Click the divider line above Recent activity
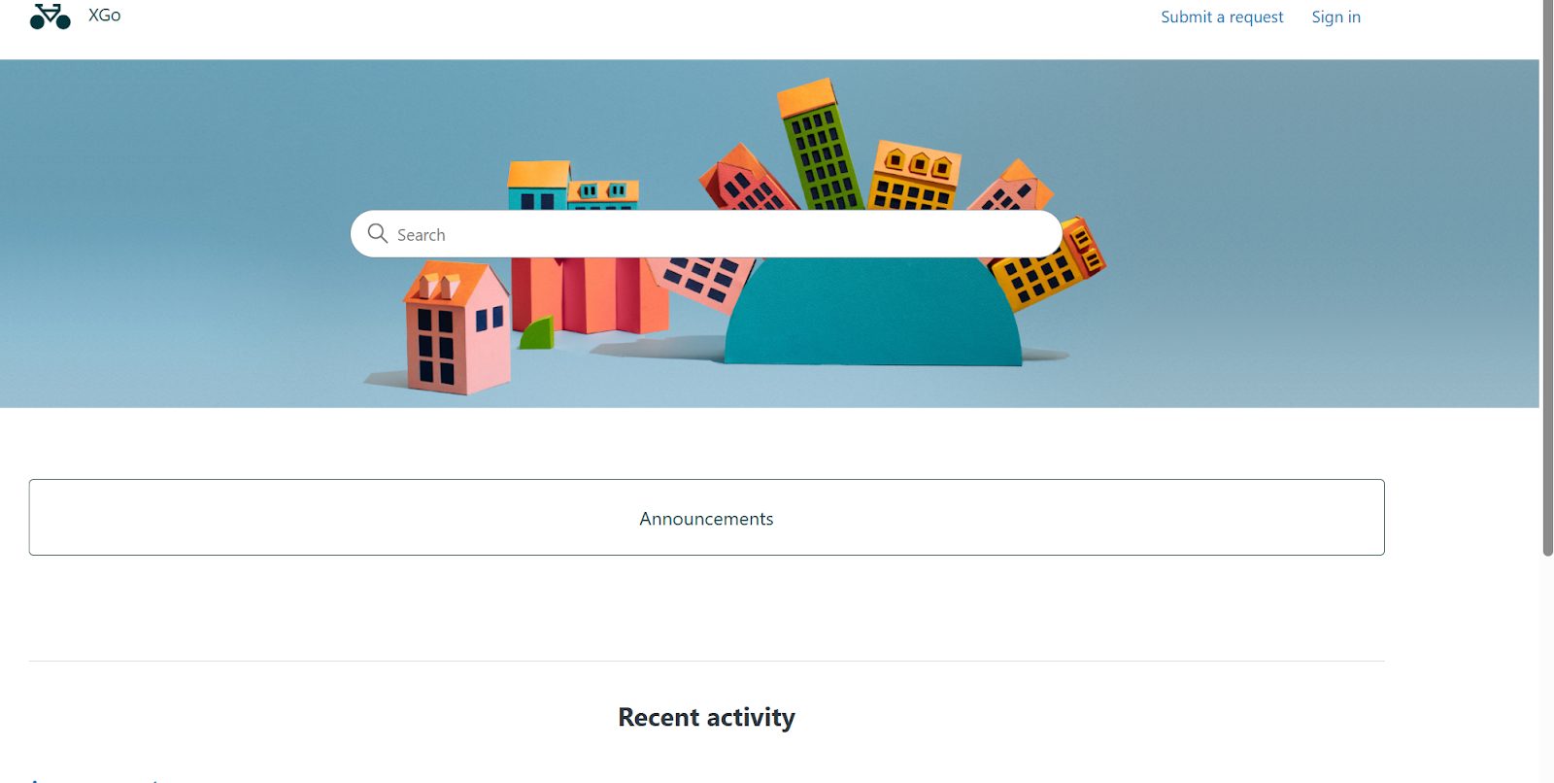This screenshot has height=783, width=1554. click(706, 661)
